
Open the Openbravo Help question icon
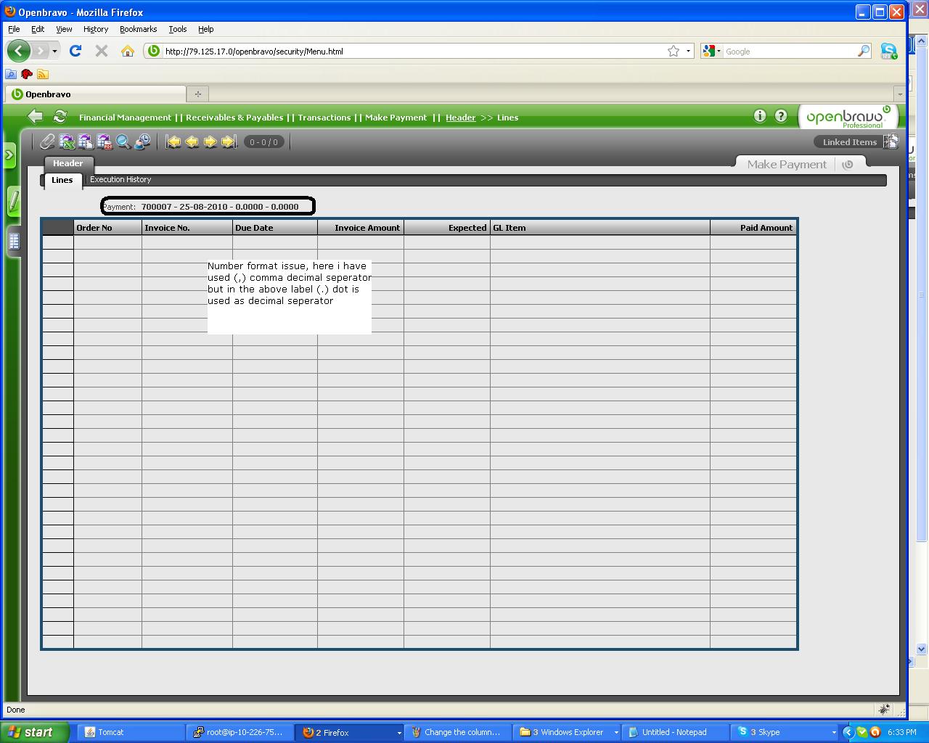pyautogui.click(x=781, y=115)
